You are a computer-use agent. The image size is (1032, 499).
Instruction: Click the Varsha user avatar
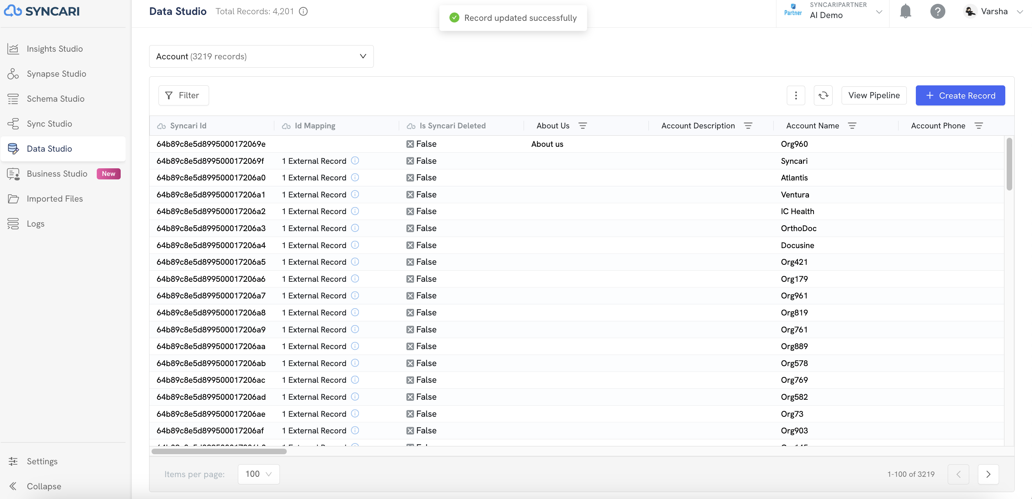click(x=970, y=11)
